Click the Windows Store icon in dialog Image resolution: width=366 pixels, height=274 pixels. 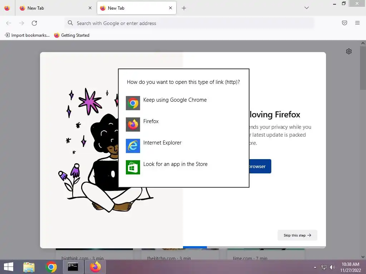coord(133,167)
